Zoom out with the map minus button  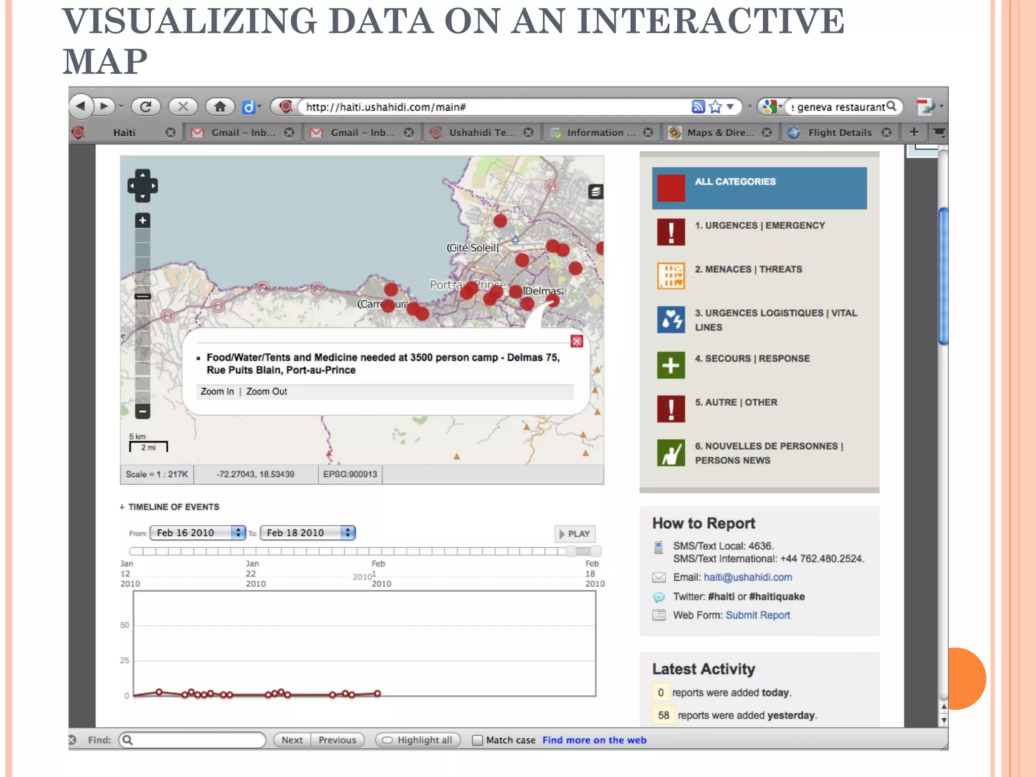143,411
